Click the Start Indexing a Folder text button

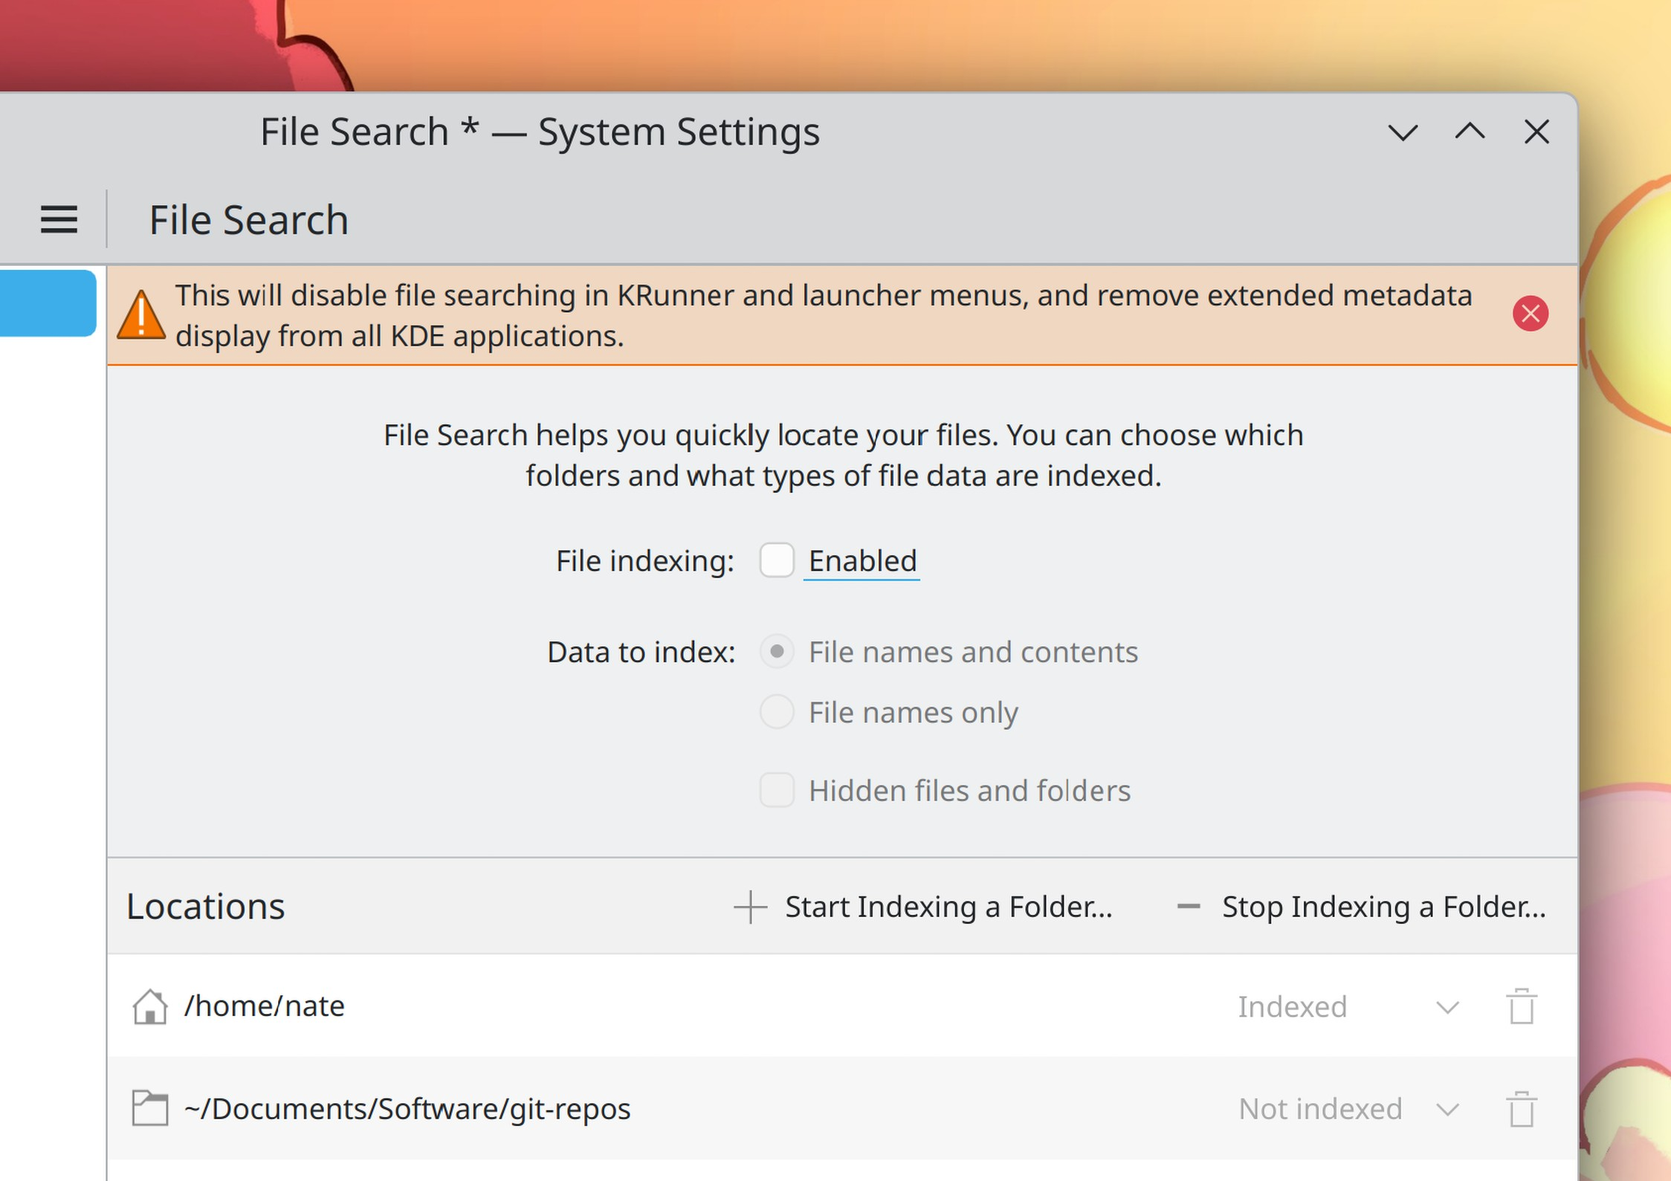[948, 907]
